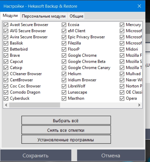
Task: Disable Epic Privacy Browser module
Action: click(x=64, y=37)
